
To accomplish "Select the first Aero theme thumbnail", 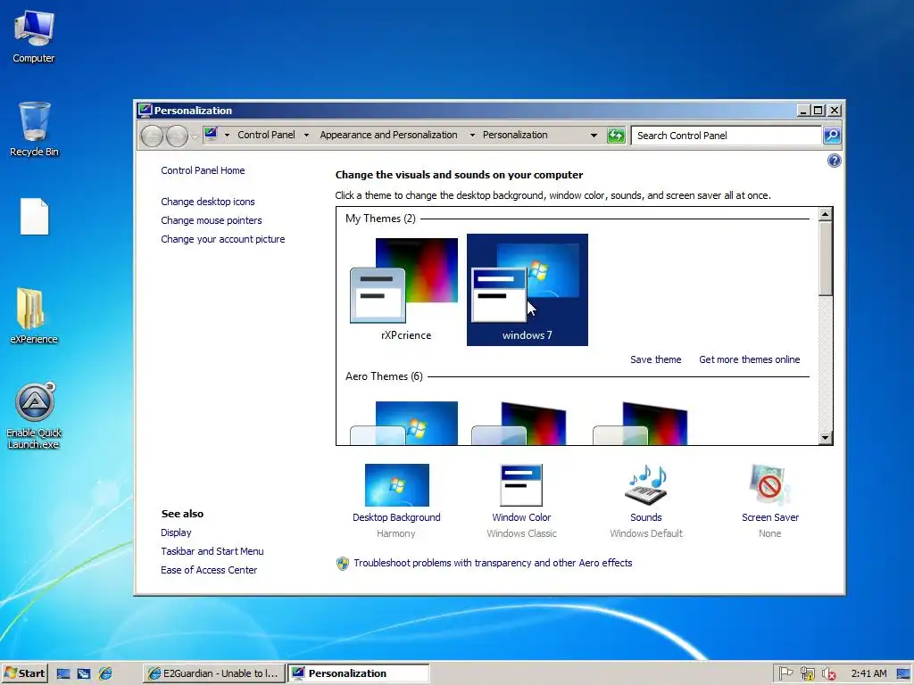I will click(x=403, y=423).
